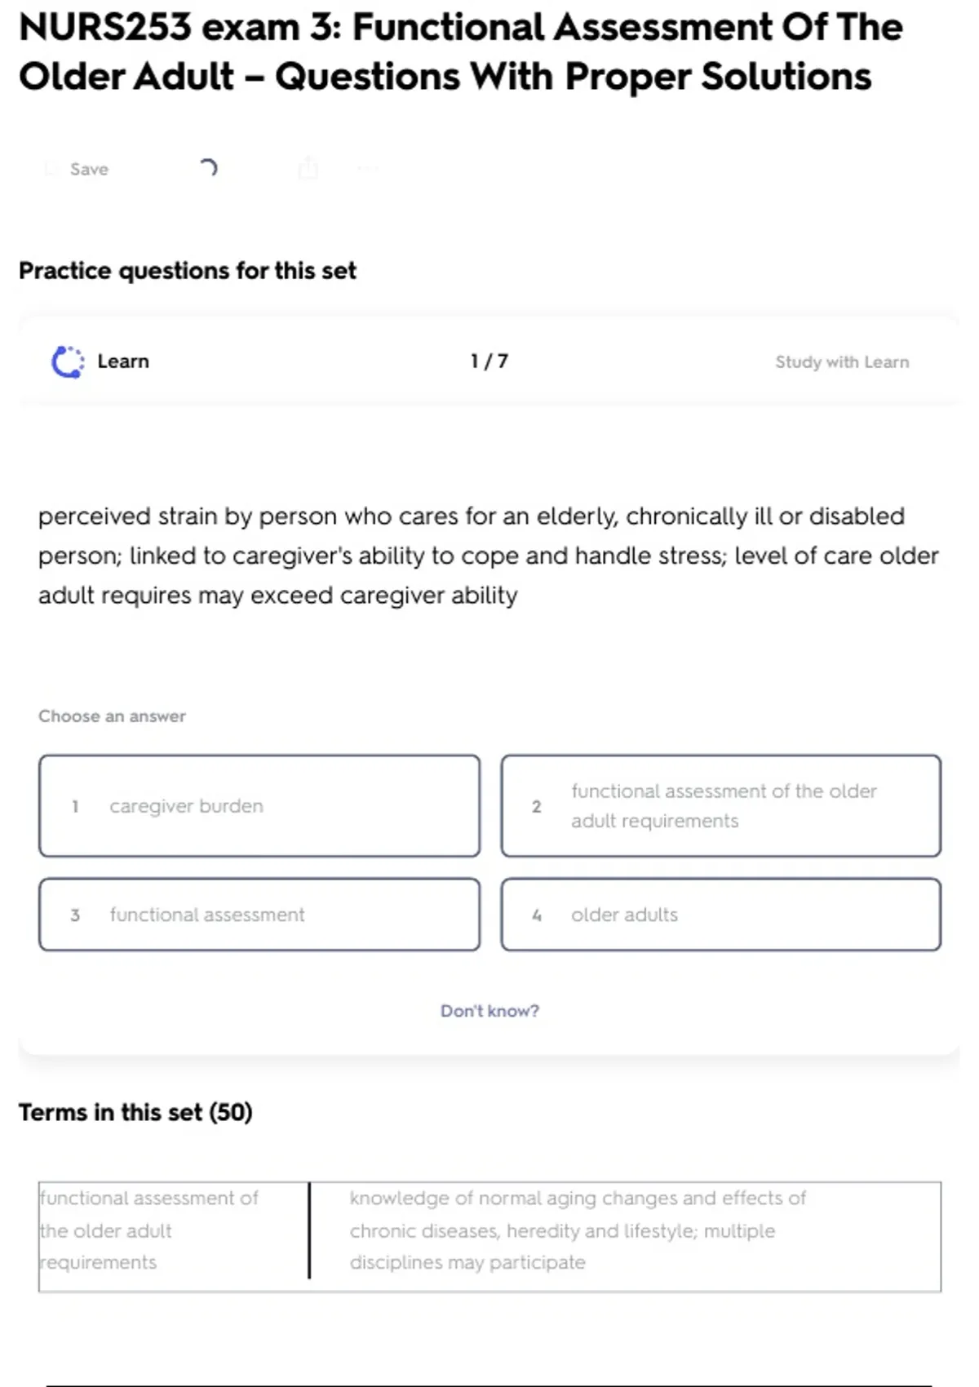Click the caregiver strain question text
979x1387 pixels.
488,556
